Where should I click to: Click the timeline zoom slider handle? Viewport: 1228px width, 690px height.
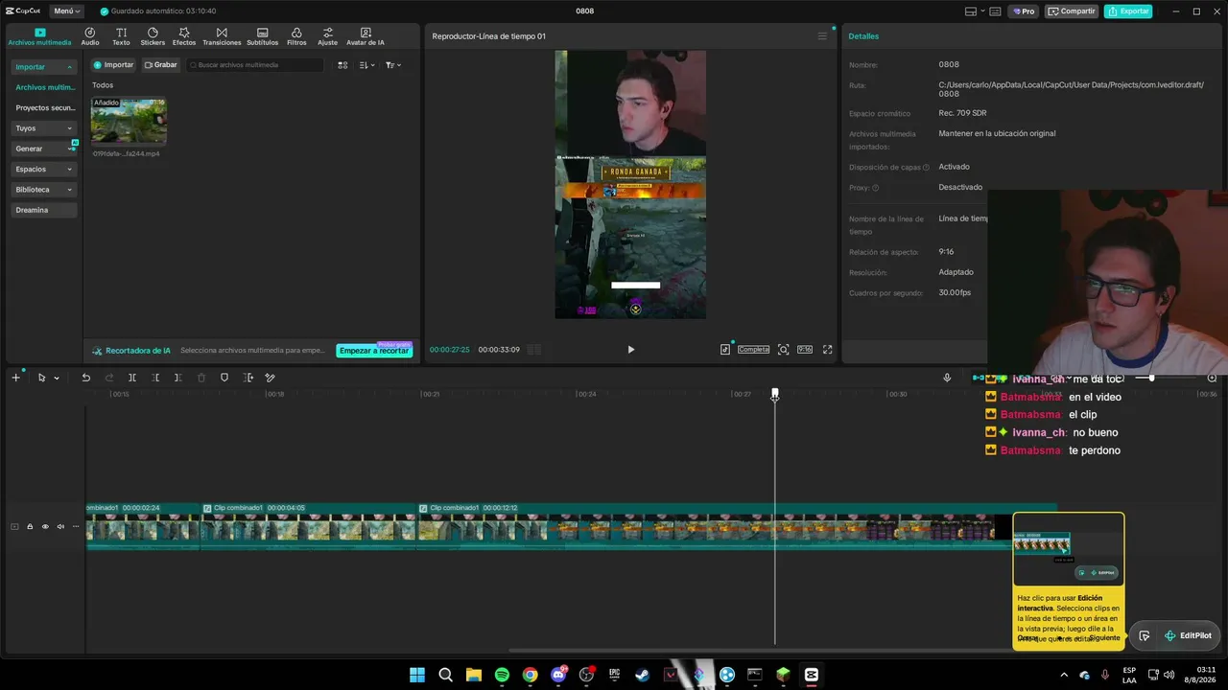tap(1151, 378)
